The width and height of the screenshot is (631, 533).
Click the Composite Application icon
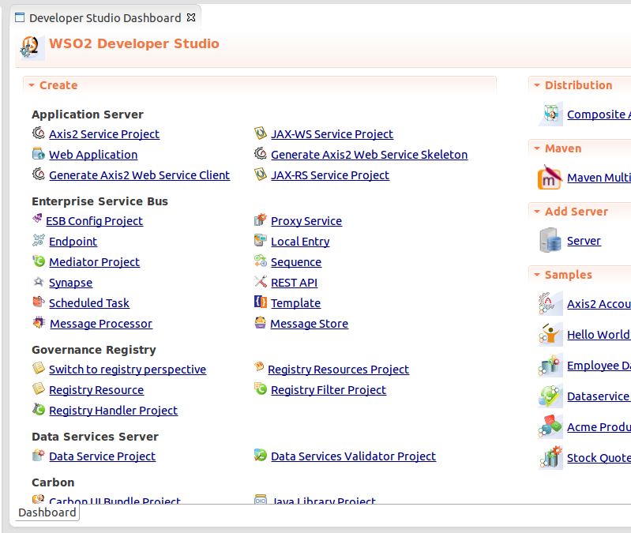click(551, 114)
